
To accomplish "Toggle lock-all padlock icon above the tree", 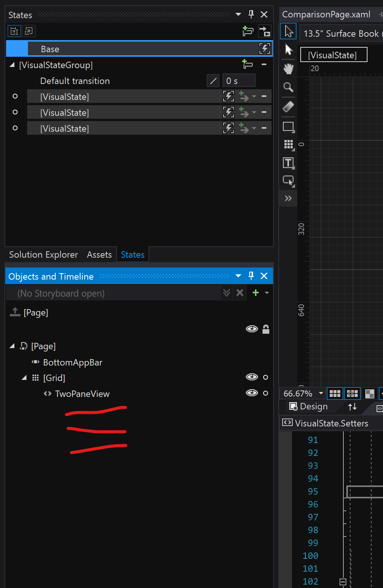I will click(266, 329).
